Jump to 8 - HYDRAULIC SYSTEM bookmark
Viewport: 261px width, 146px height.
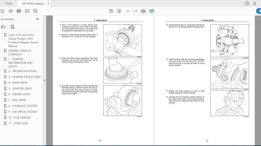tap(23, 106)
